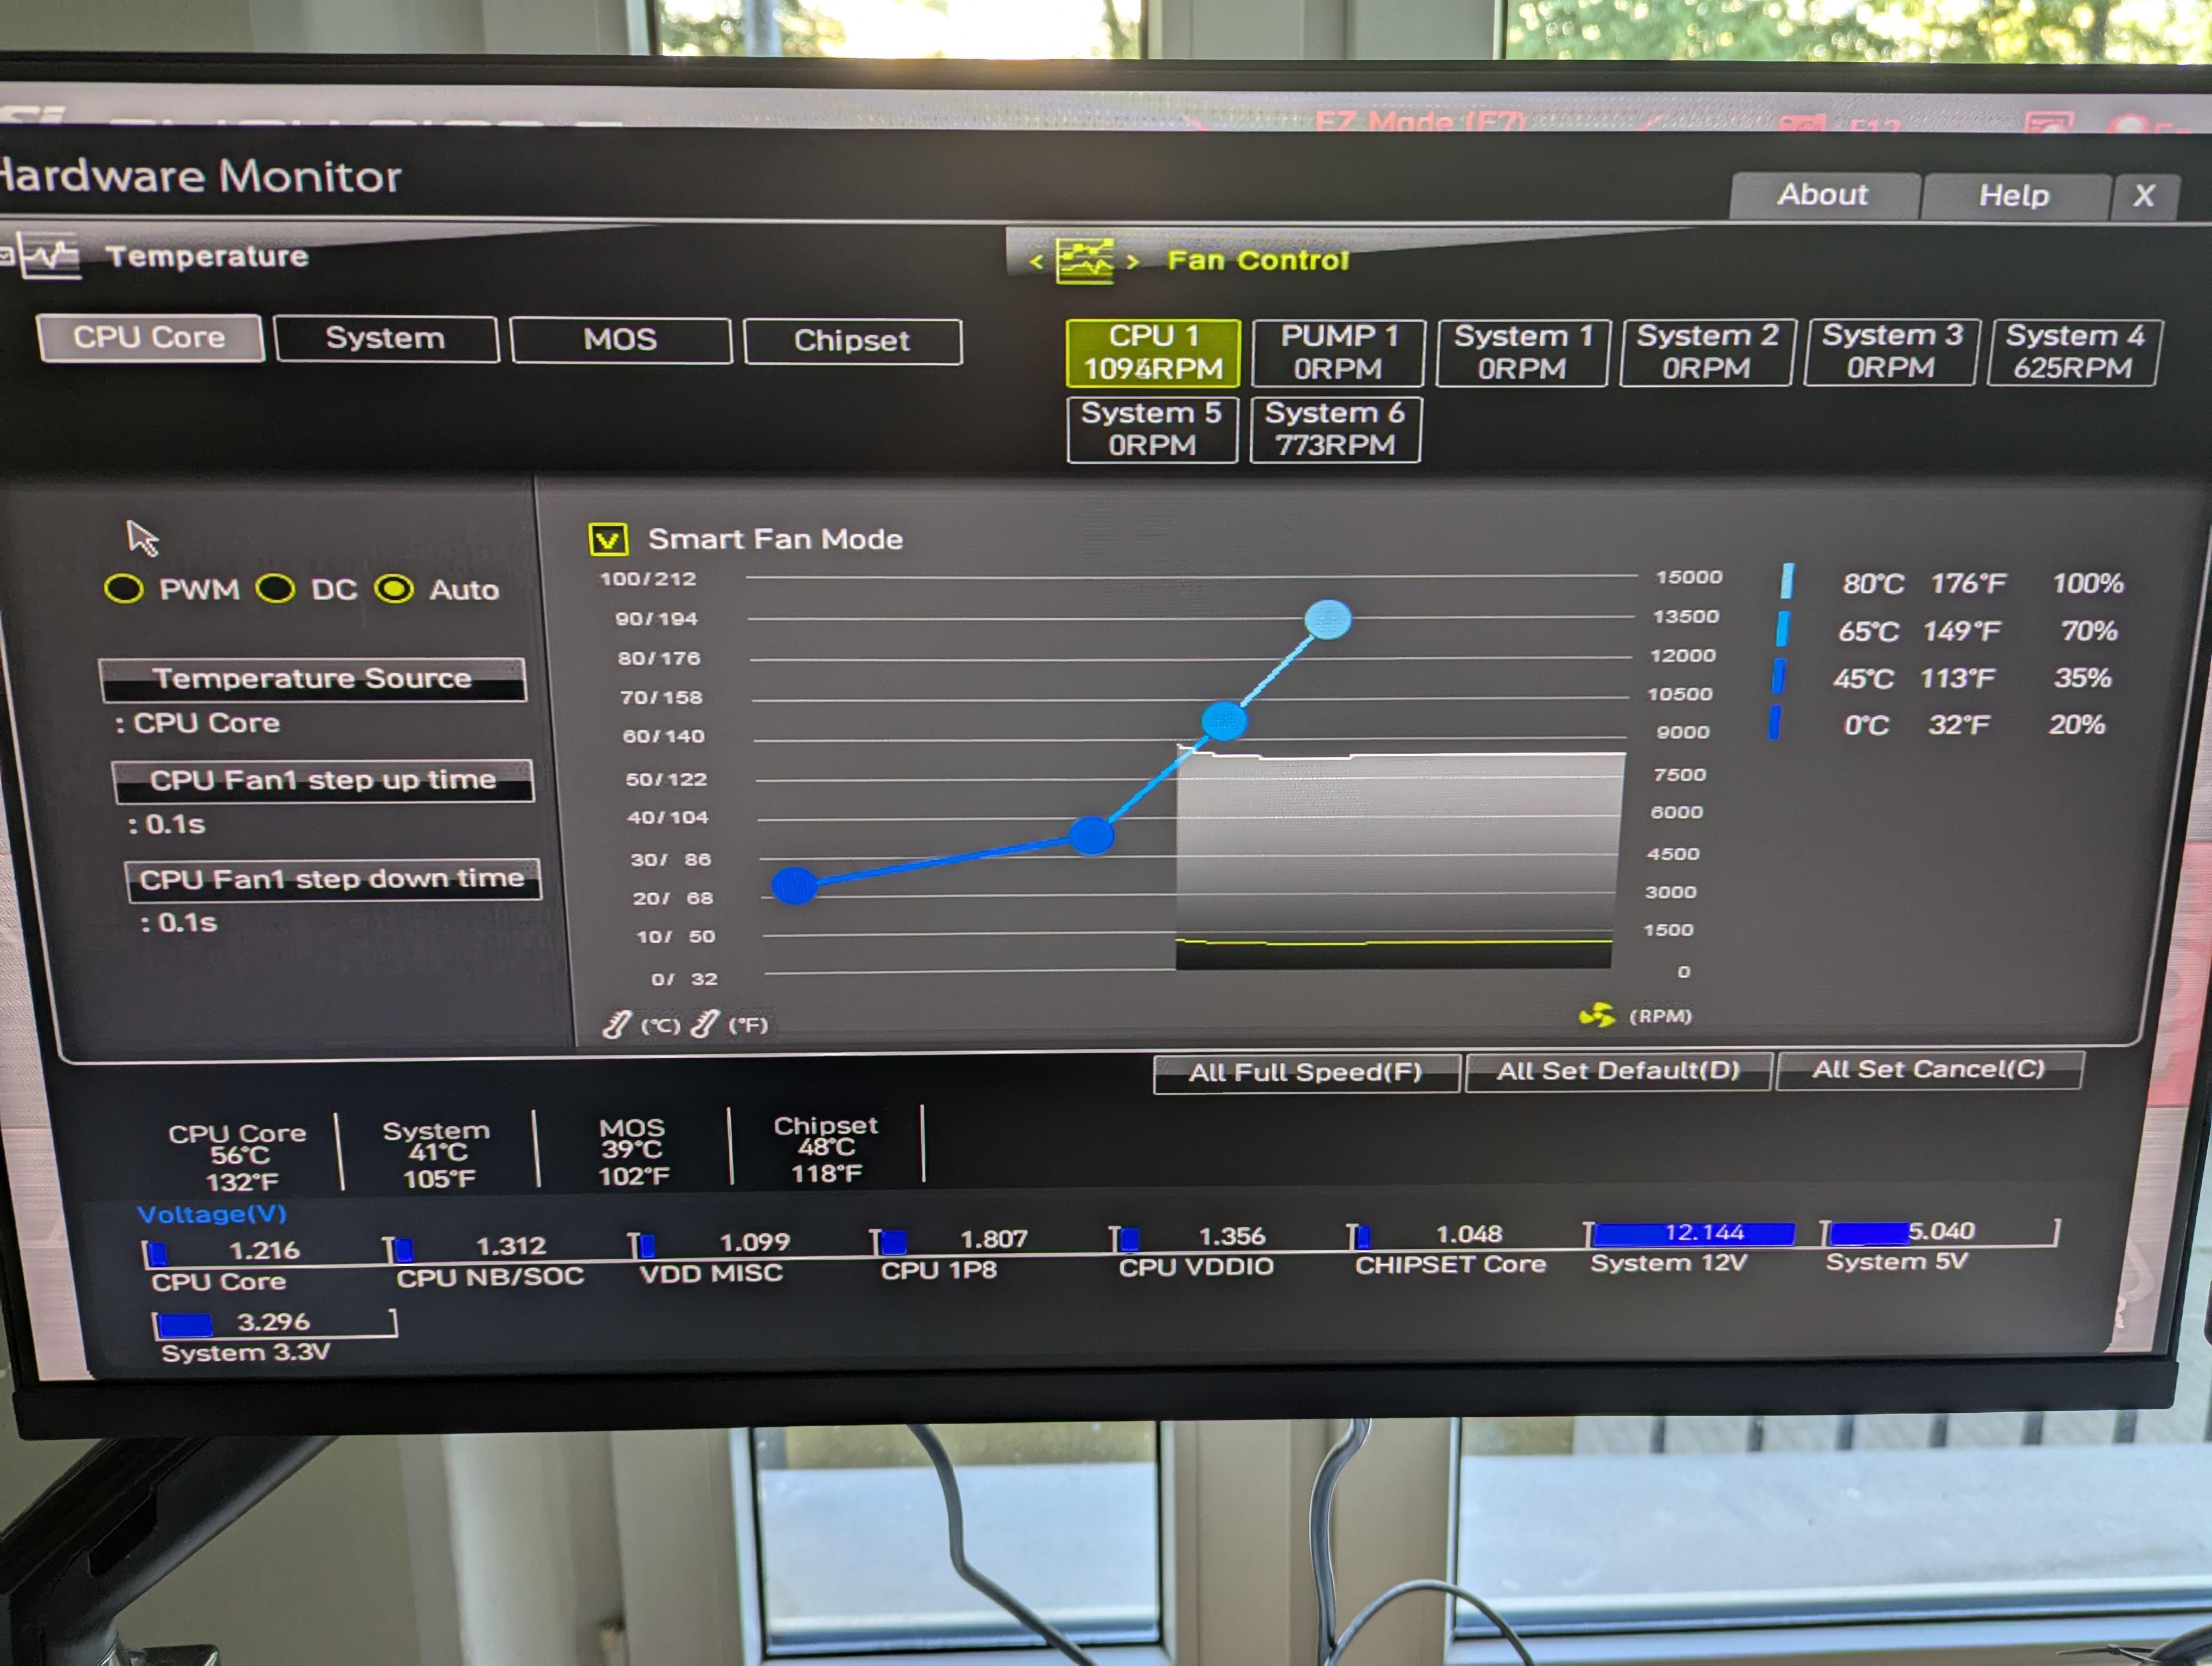Click the right arrow beside Fan Control

[1133, 262]
